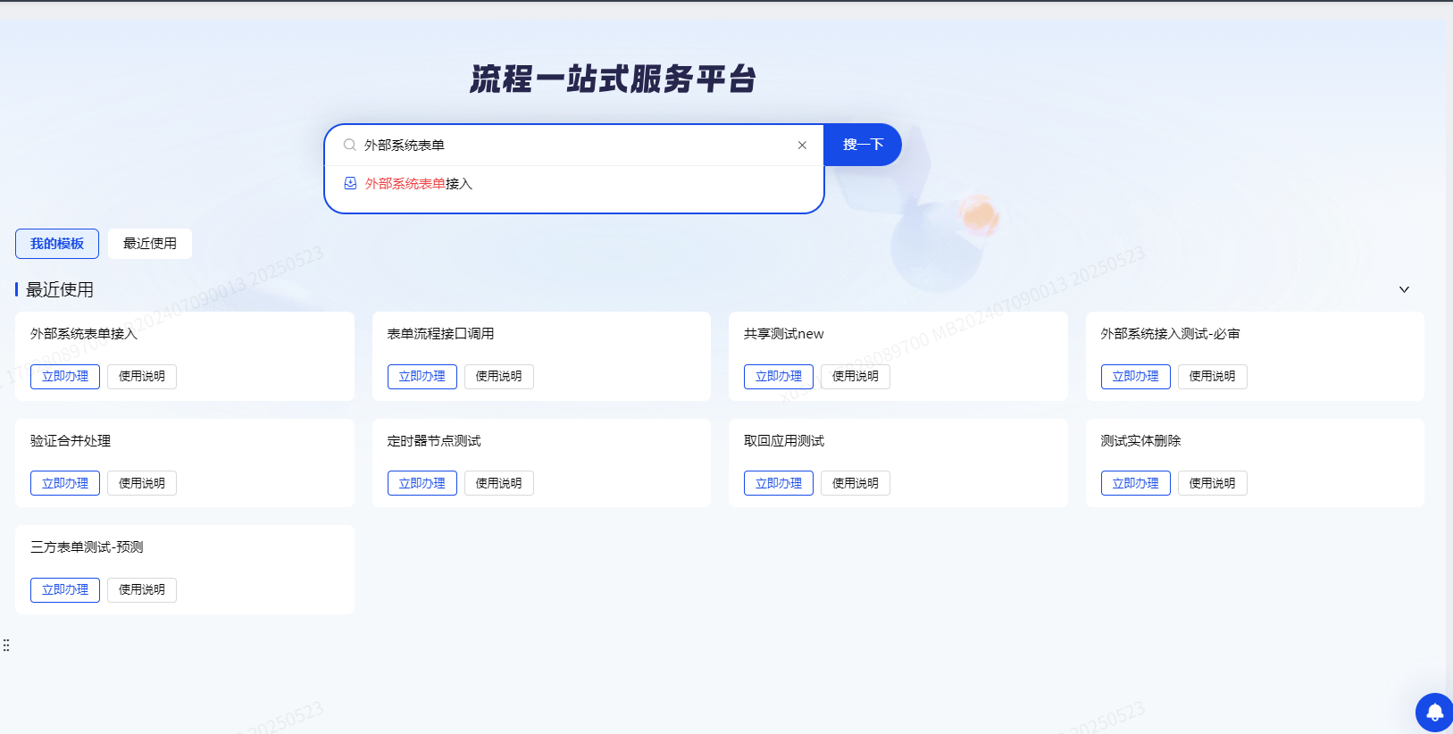The height and width of the screenshot is (734, 1453).
Task: Open 使用说明 for 三方表单测试-预测 card
Action: [x=142, y=590]
